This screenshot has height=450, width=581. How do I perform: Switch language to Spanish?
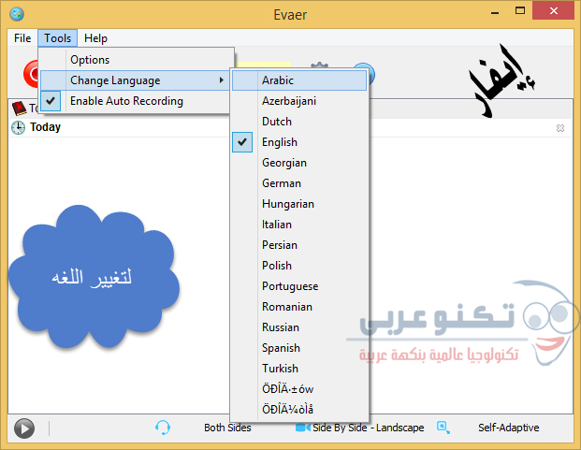point(299,348)
